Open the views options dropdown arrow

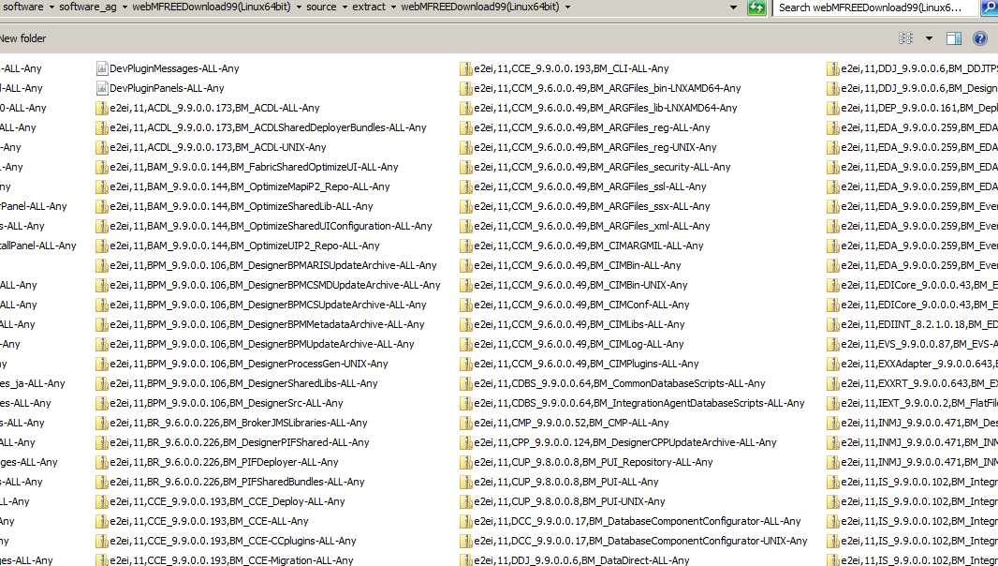pyautogui.click(x=929, y=38)
